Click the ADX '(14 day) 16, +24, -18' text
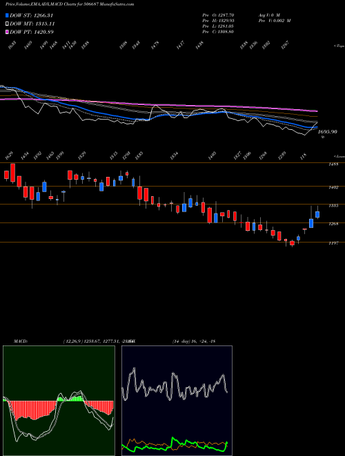Screen dimensions: 345x456 194,341
